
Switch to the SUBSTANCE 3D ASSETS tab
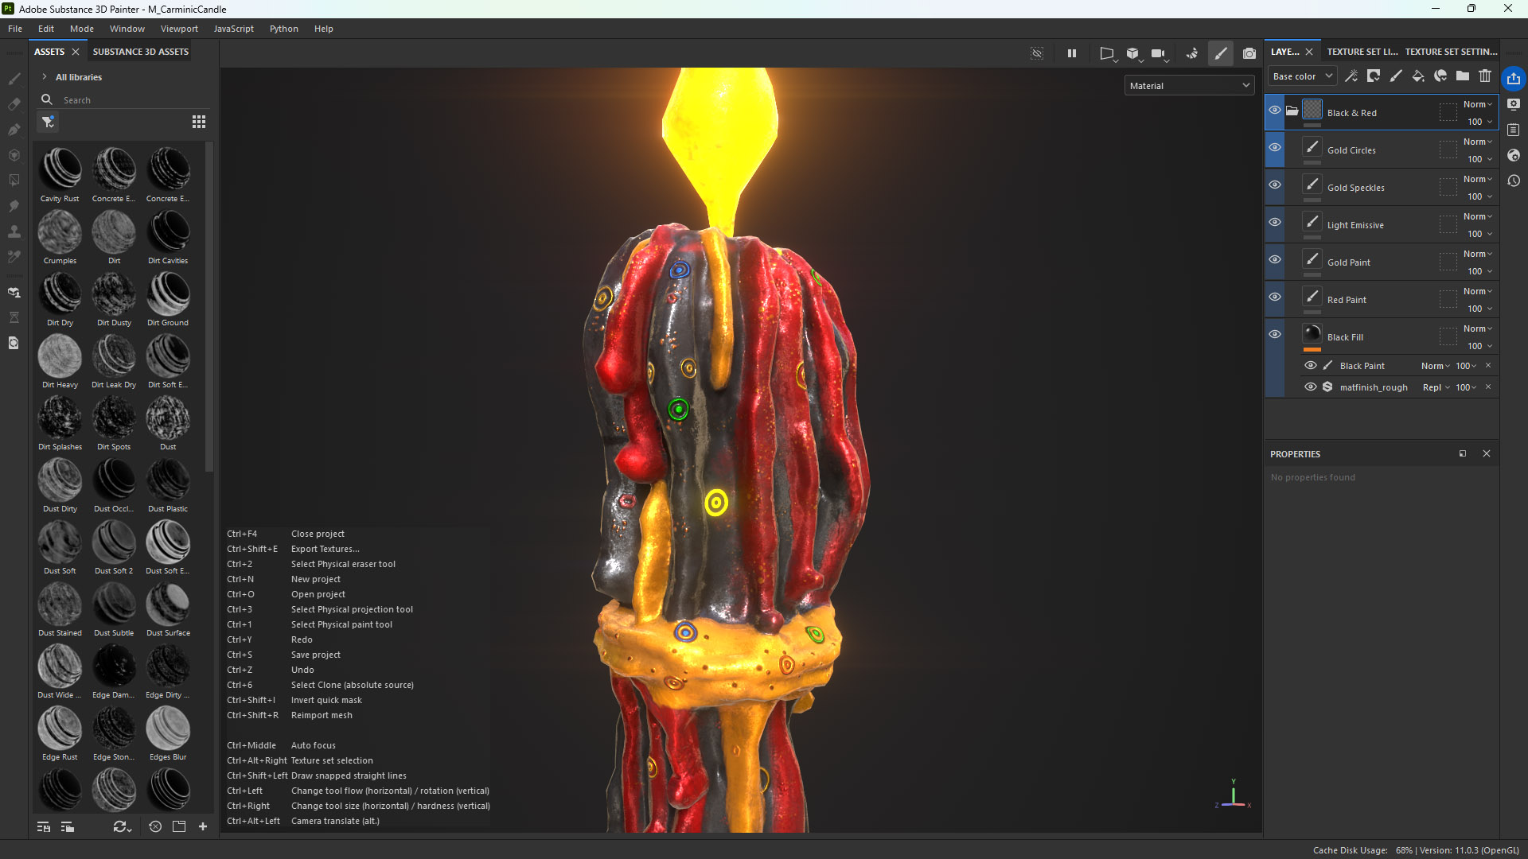point(140,51)
